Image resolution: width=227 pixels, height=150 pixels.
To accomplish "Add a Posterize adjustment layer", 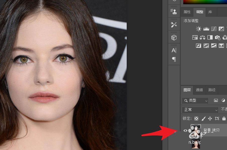I will (206, 46).
